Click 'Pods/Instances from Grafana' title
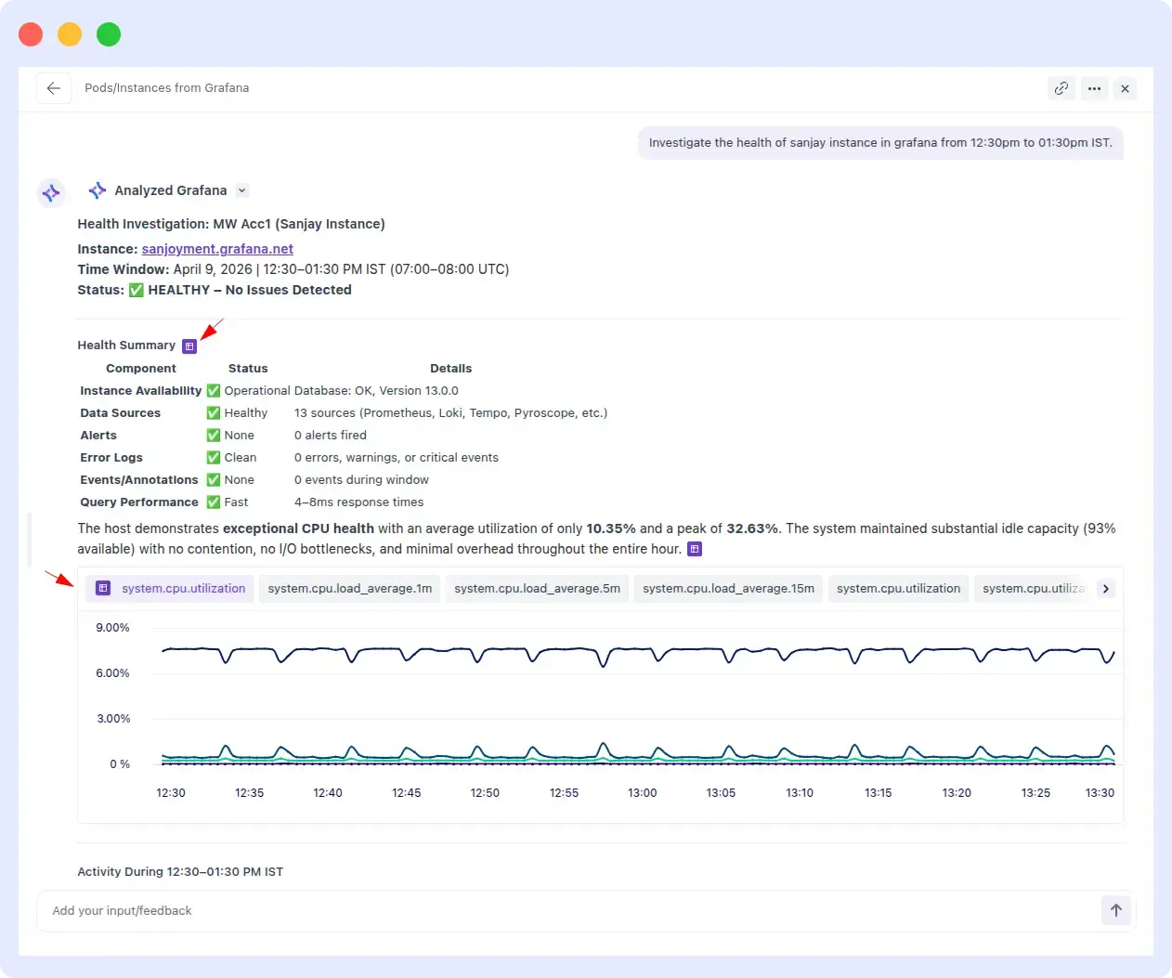 tap(167, 88)
